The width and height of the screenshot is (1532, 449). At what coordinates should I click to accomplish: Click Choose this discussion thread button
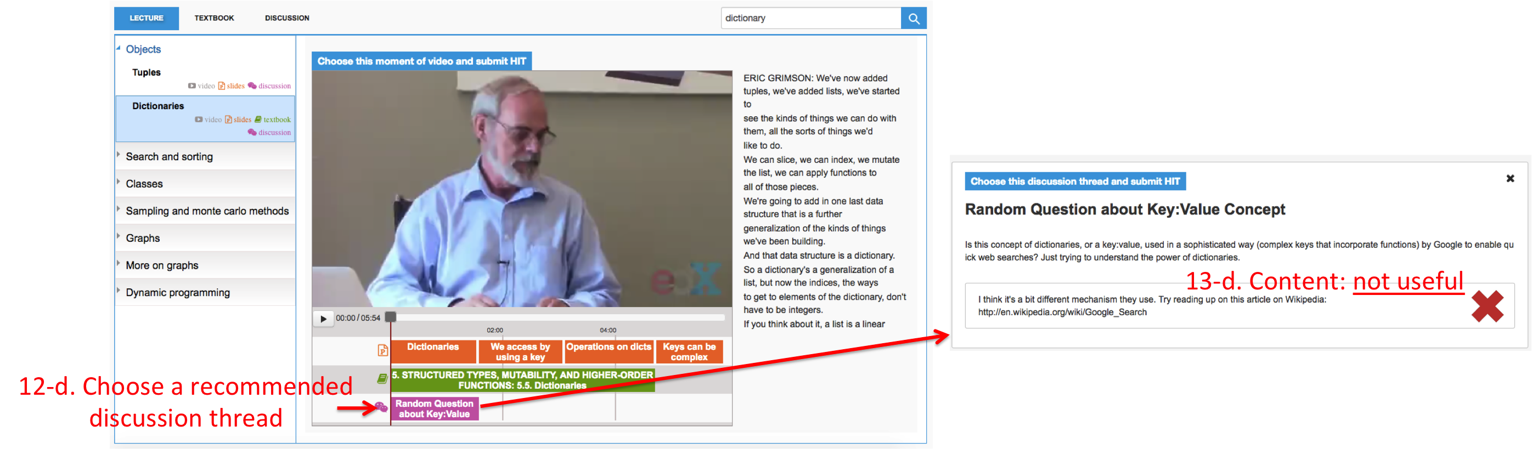(1075, 182)
